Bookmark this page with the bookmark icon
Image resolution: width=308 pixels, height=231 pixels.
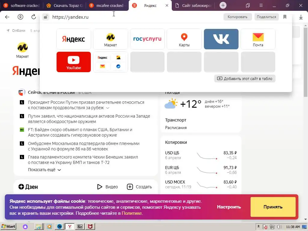[x=285, y=17]
